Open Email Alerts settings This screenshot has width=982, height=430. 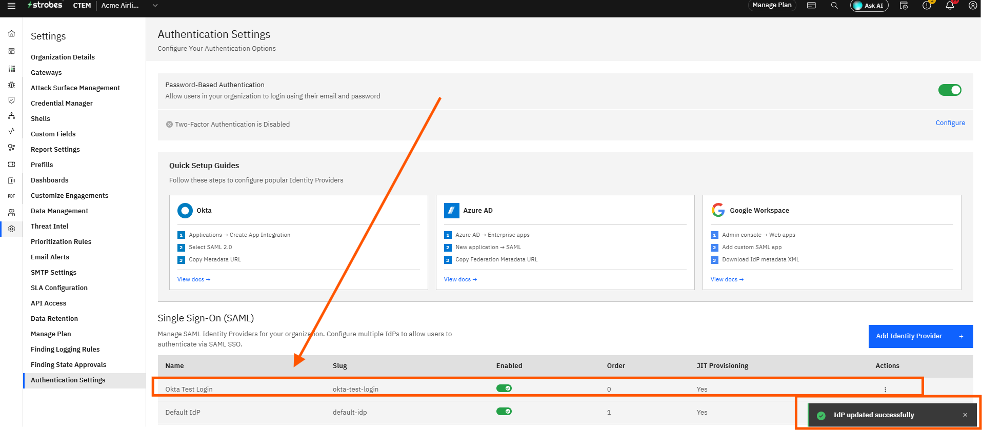pos(50,257)
